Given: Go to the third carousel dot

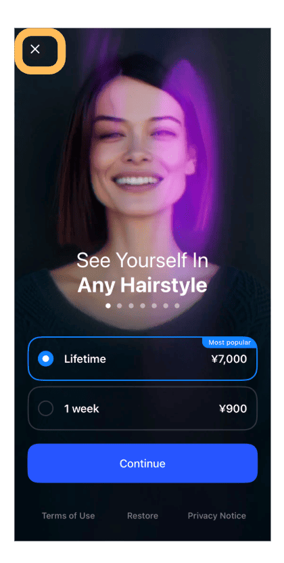Looking at the screenshot, I should 131,306.
